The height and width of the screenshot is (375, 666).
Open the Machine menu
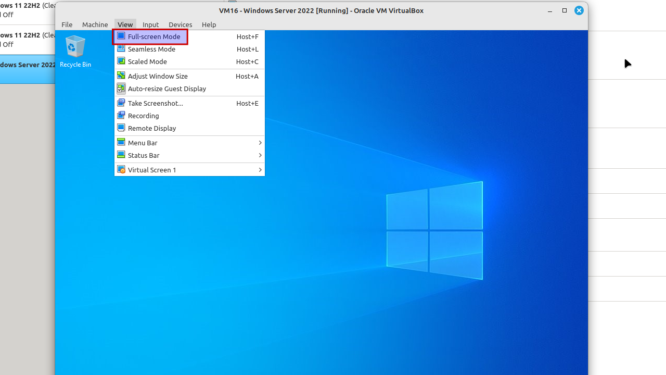(95, 24)
